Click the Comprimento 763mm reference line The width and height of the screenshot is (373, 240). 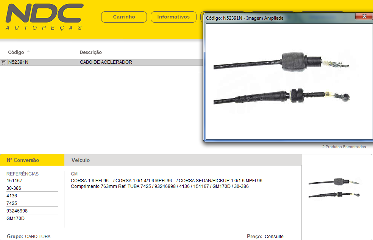pyautogui.click(x=160, y=186)
